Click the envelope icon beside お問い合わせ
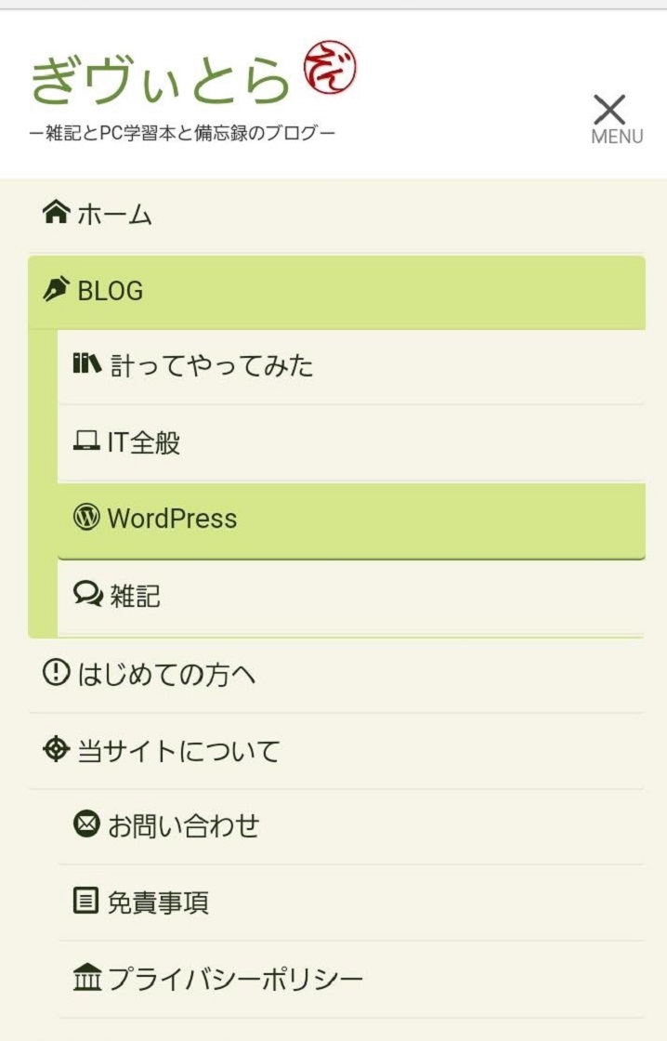This screenshot has width=667, height=1041. tap(87, 824)
